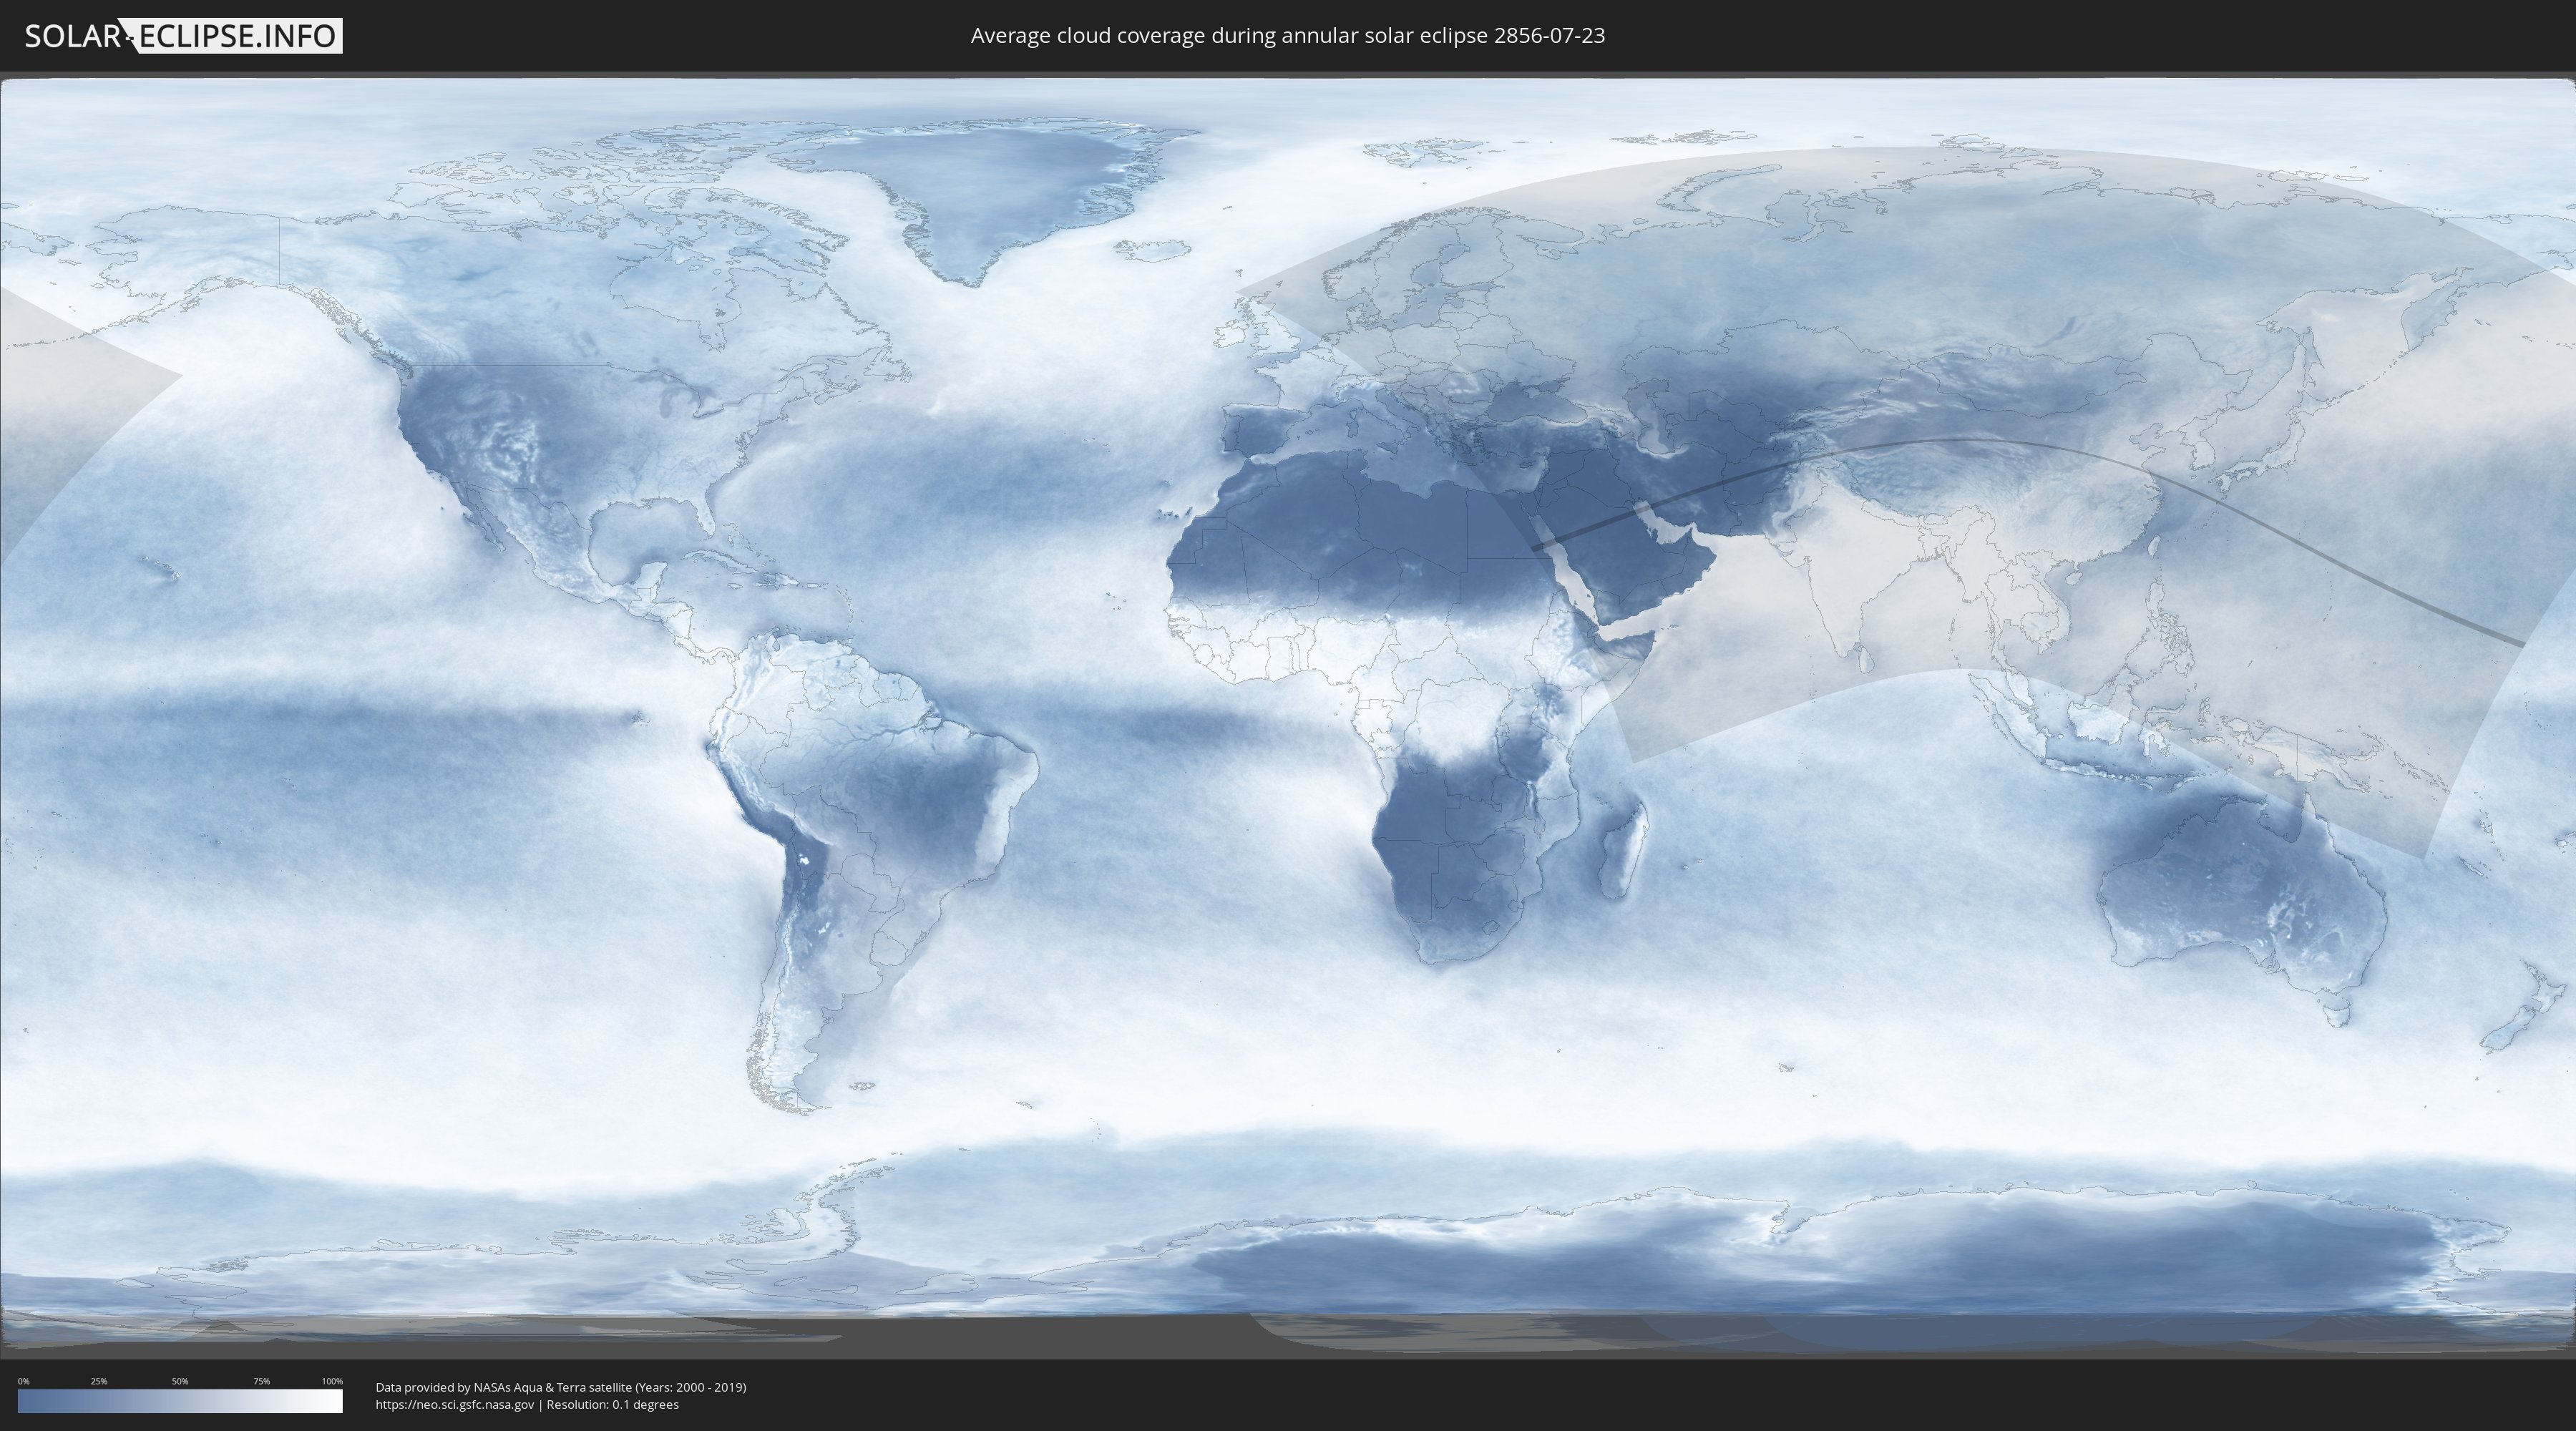Click the 100% legend label
This screenshot has height=1431, width=2576.
[x=332, y=1381]
